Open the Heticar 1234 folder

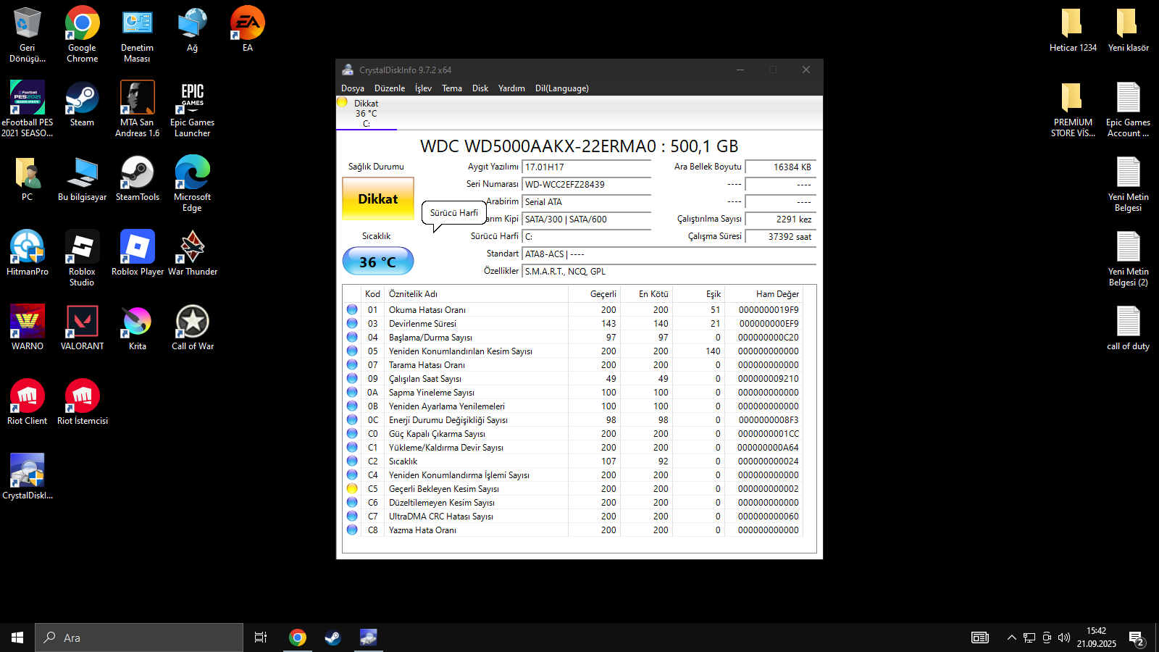coord(1073,30)
